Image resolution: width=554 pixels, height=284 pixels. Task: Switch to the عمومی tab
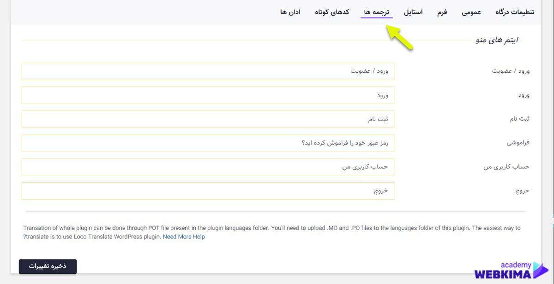pos(471,12)
